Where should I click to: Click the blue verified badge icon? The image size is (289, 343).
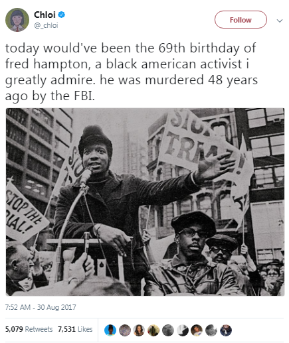pos(62,15)
